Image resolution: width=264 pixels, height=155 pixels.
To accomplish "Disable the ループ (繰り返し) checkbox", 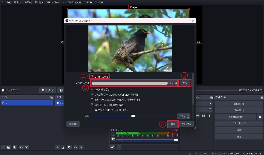I will coord(92,89).
